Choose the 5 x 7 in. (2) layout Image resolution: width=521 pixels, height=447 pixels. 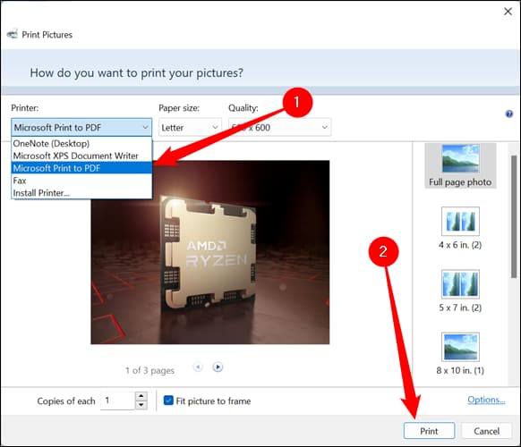(x=460, y=291)
